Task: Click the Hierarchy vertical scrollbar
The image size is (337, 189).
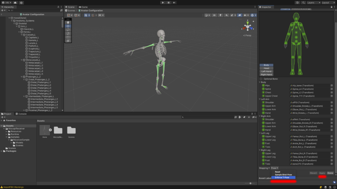Action: 63,24
